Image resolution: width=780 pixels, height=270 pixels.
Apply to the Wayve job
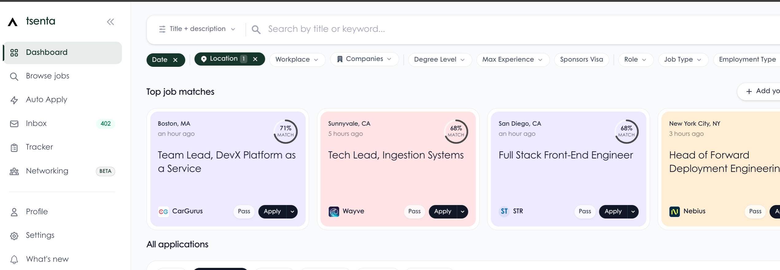tap(443, 211)
